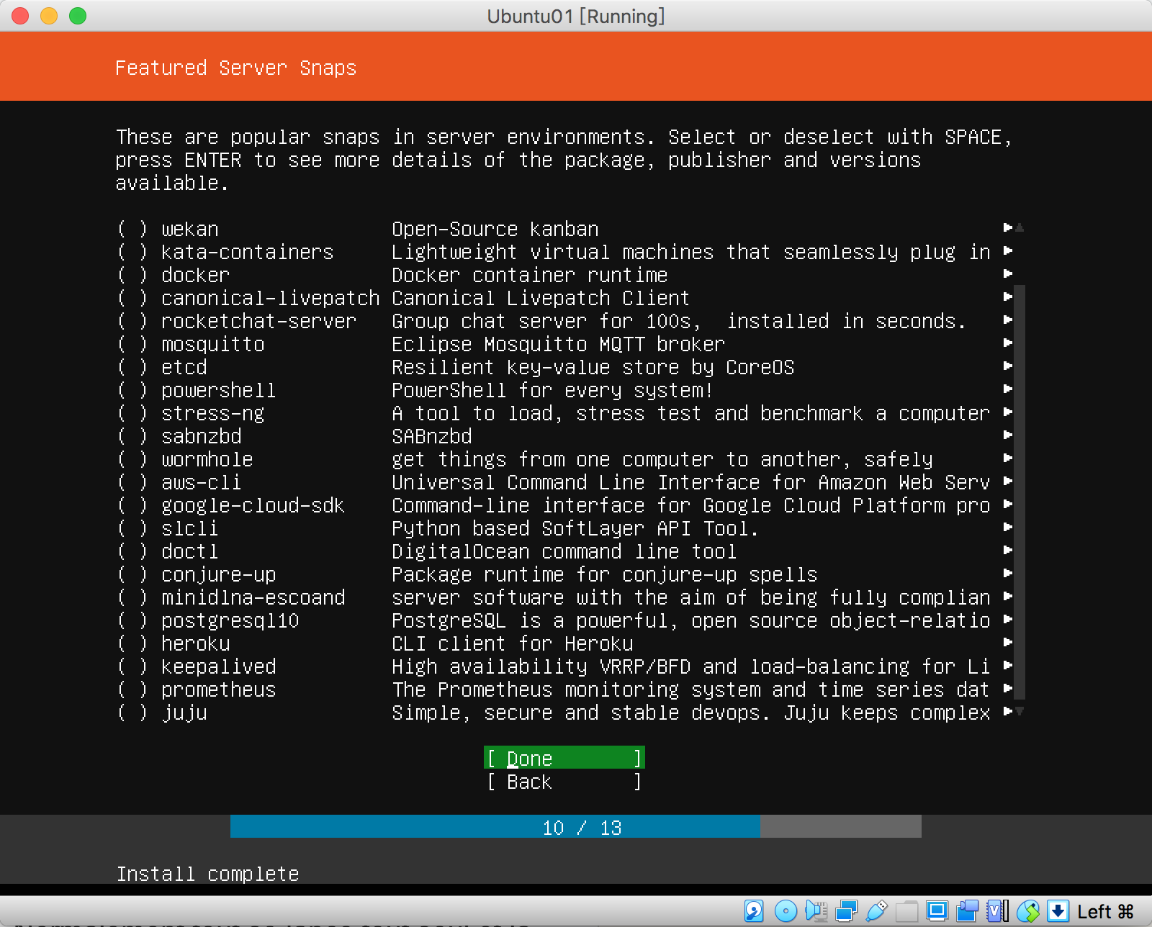Select the wekan snap checkbox
This screenshot has width=1152, height=927.
(132, 229)
